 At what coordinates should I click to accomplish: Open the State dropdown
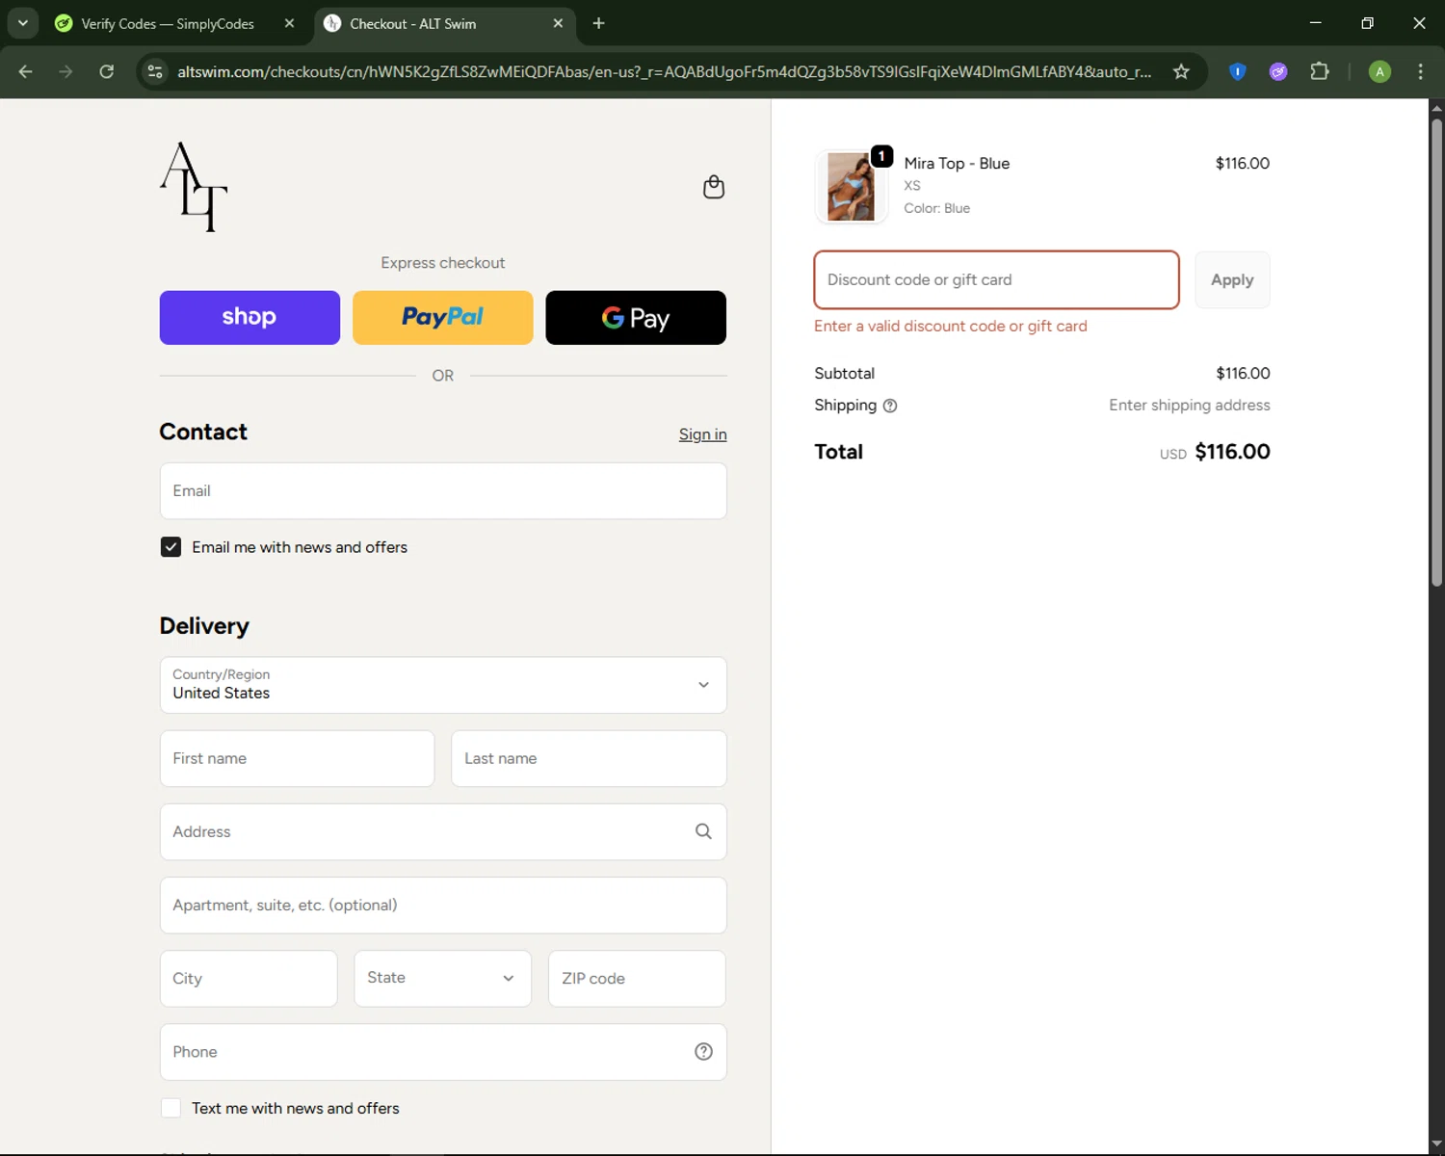[x=443, y=979]
